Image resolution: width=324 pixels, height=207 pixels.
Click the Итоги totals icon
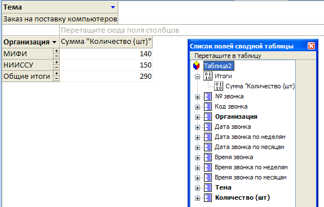[x=208, y=76]
